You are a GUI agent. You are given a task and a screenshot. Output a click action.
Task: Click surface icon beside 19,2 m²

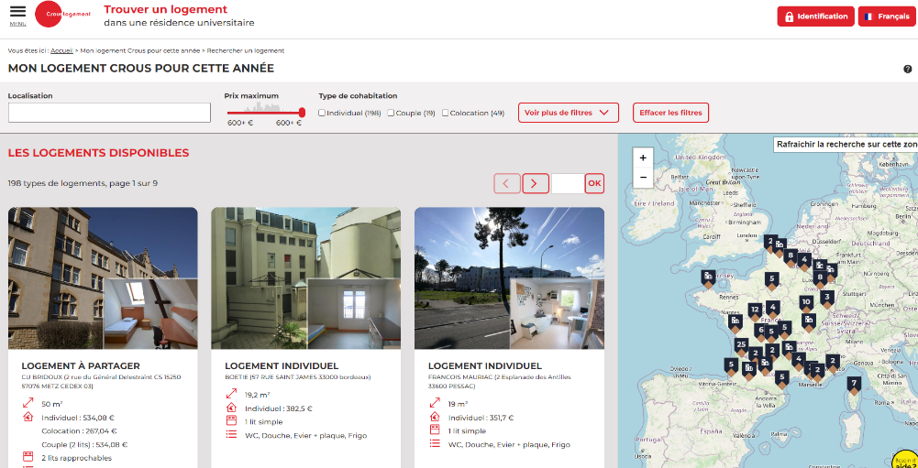[231, 395]
